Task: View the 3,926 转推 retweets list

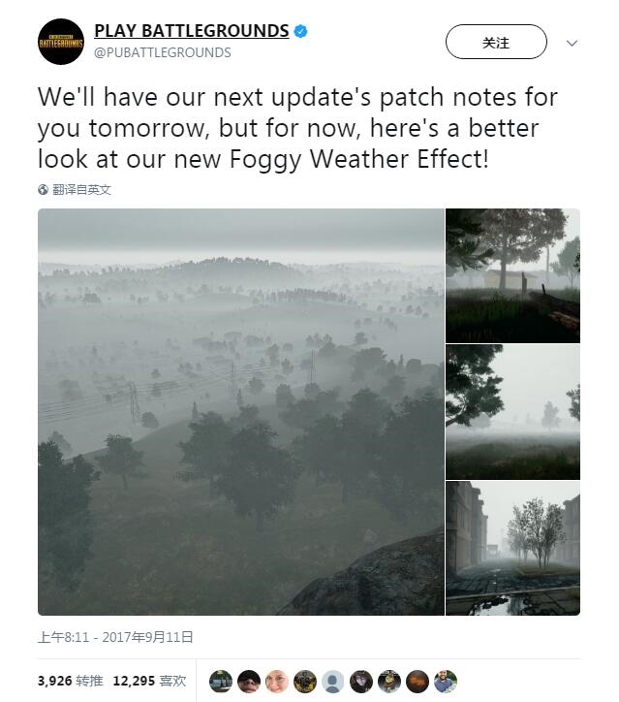Action: coord(70,681)
